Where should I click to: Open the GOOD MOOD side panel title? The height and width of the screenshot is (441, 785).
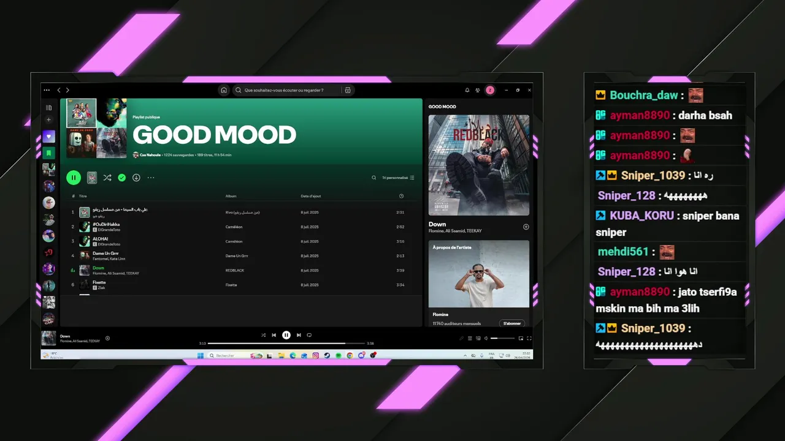[x=442, y=107]
